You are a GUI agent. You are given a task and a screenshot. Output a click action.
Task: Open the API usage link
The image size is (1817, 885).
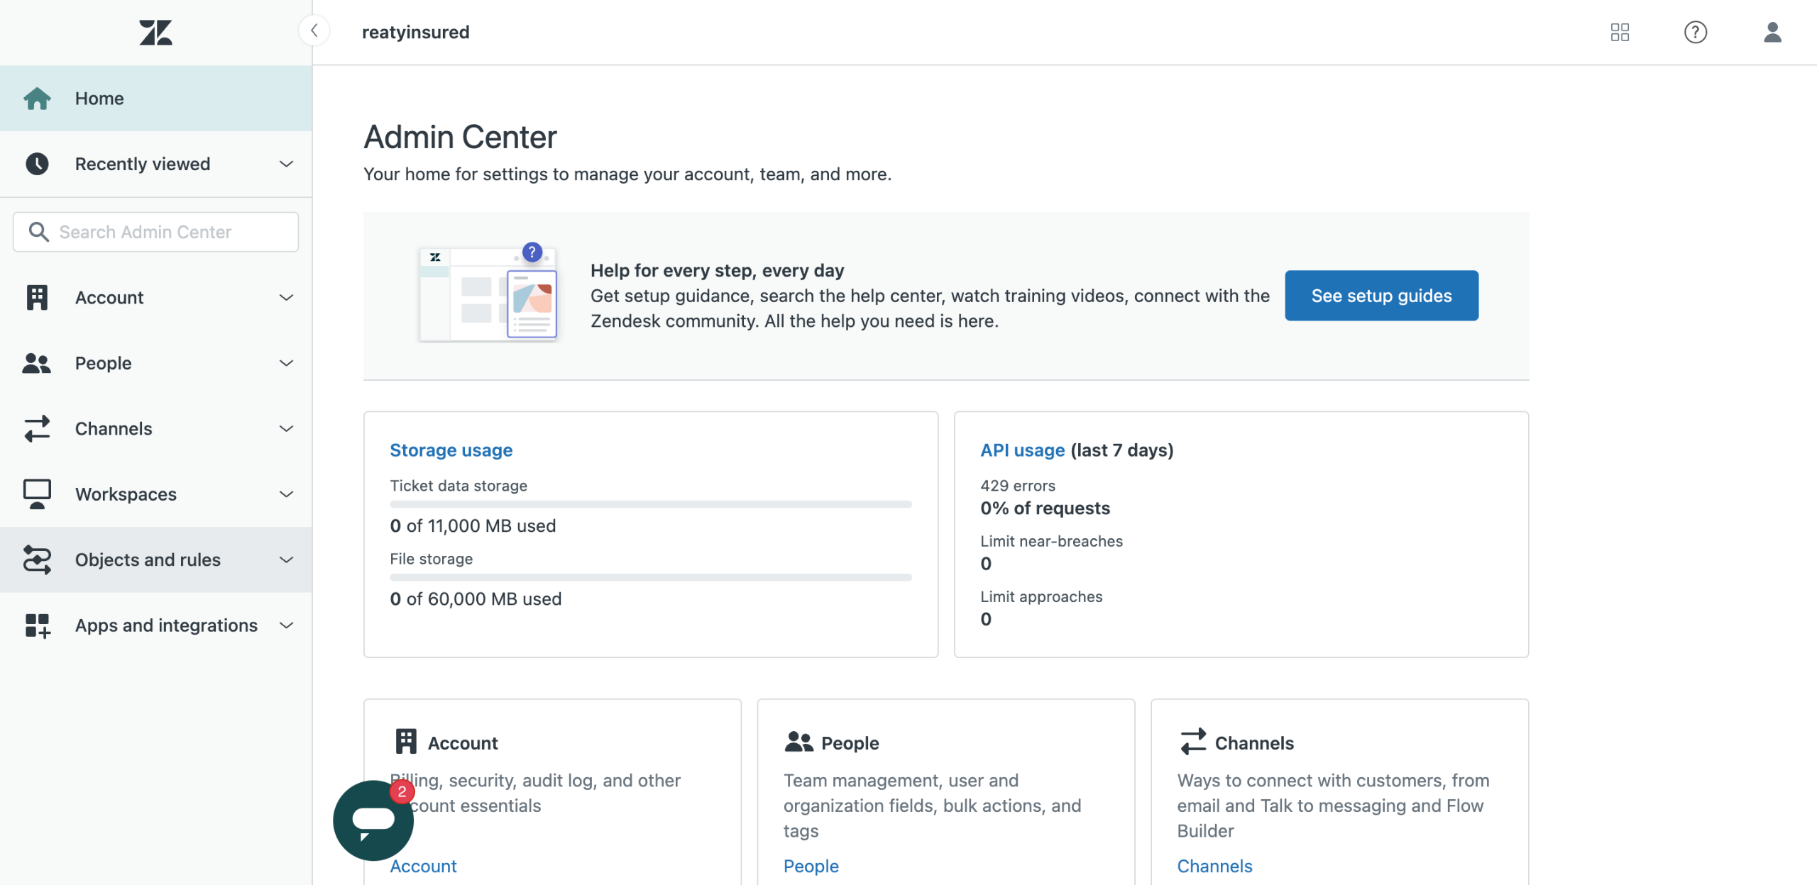click(1022, 450)
